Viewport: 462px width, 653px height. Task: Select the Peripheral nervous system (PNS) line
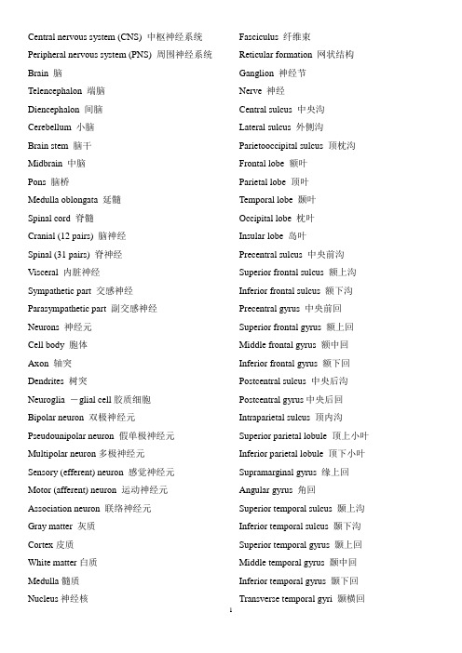[120, 55]
